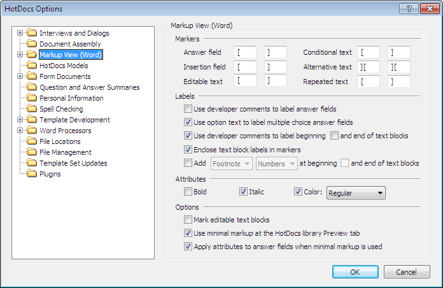Image resolution: width=443 pixels, height=288 pixels.
Task: Click the Answer field opening marker box
Action: (245, 52)
